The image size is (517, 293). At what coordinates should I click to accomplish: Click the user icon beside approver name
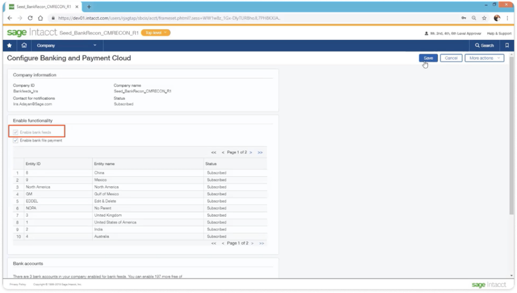426,33
